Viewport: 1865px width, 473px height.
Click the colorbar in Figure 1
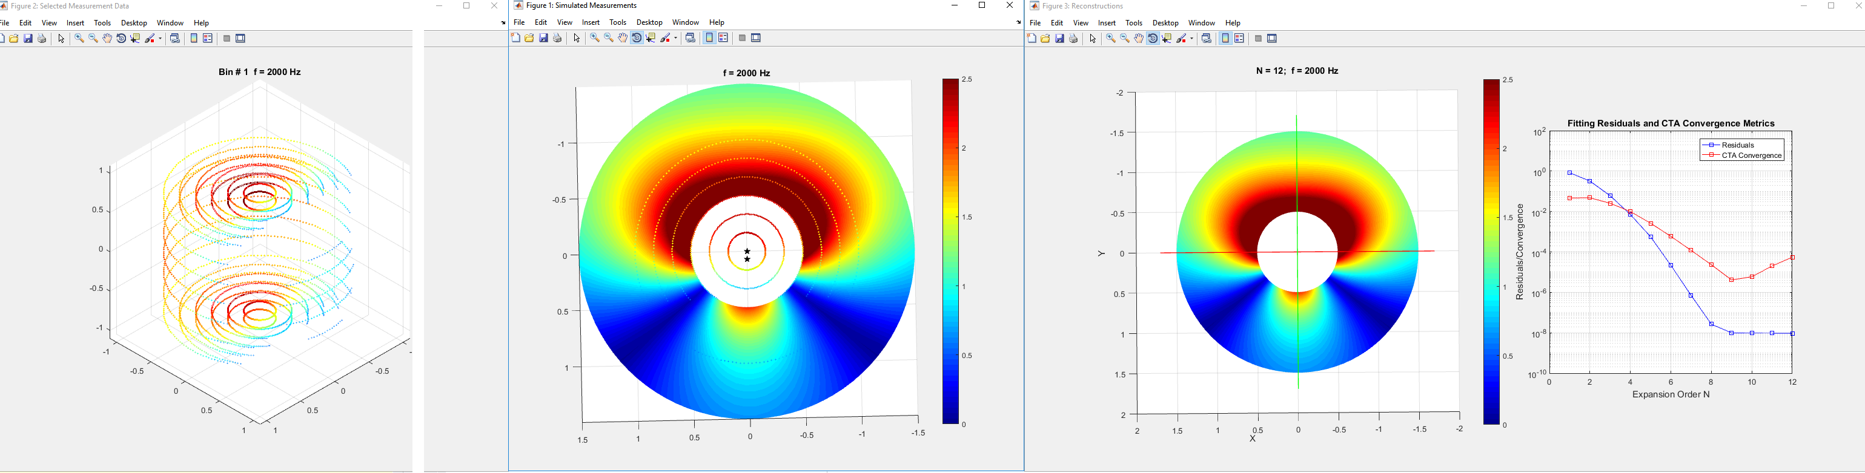point(950,251)
